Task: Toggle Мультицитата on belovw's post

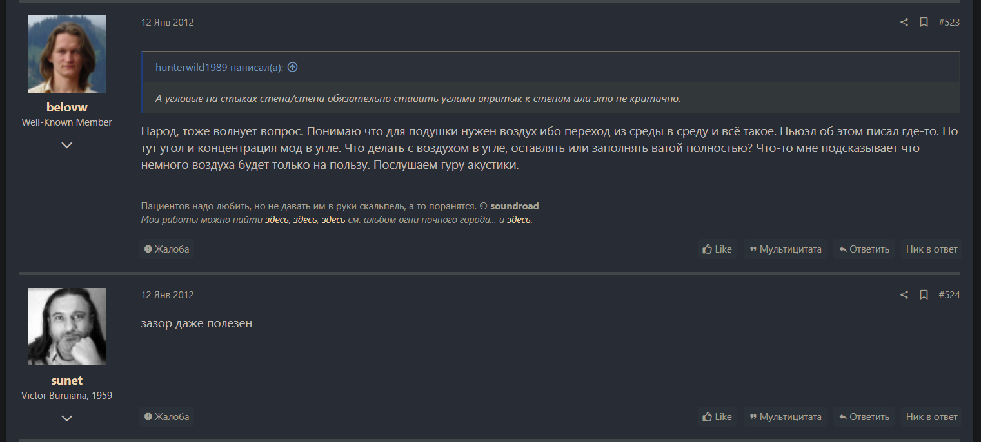Action: click(785, 249)
